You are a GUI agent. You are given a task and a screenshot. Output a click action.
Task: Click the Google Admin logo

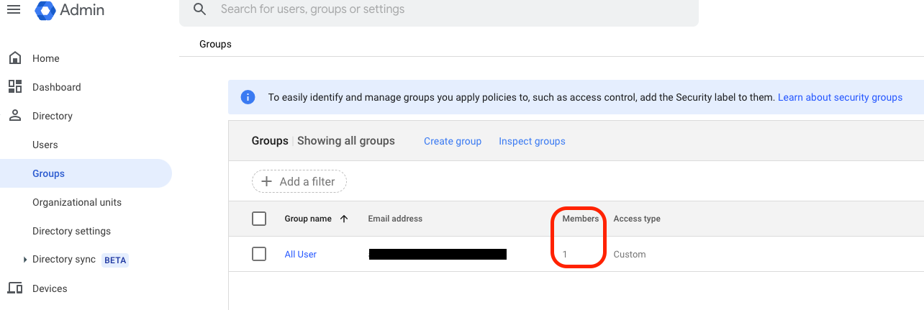[46, 10]
